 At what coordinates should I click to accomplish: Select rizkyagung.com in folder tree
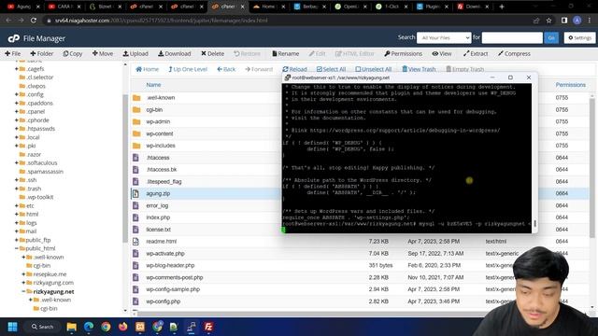(53, 283)
